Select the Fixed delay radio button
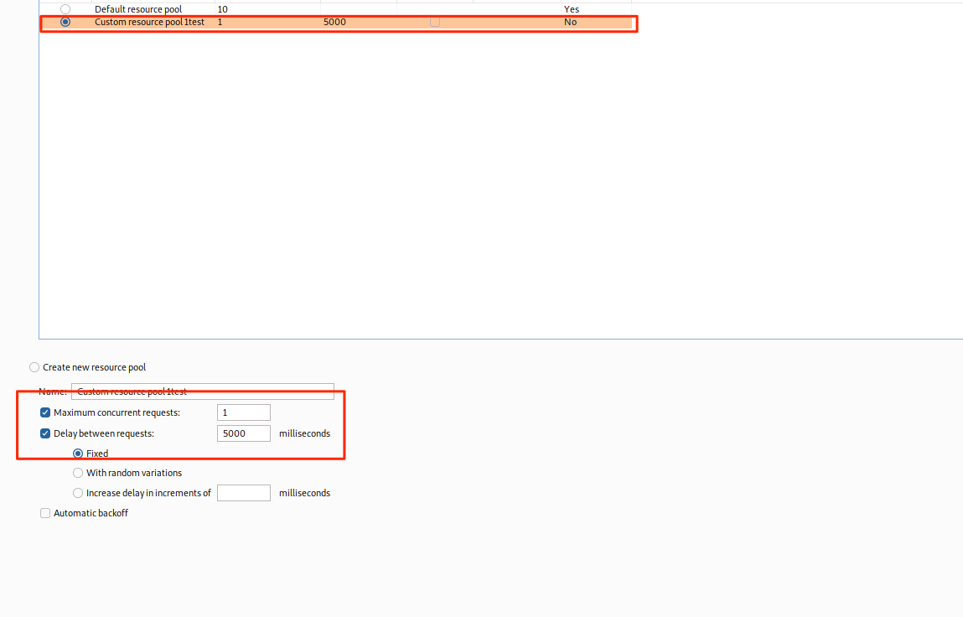The image size is (963, 617). coord(78,454)
